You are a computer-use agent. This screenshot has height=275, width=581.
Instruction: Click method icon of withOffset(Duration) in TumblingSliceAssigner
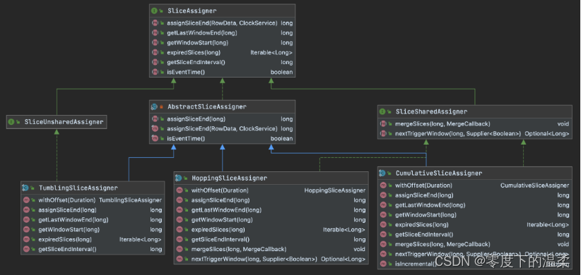tap(26, 200)
